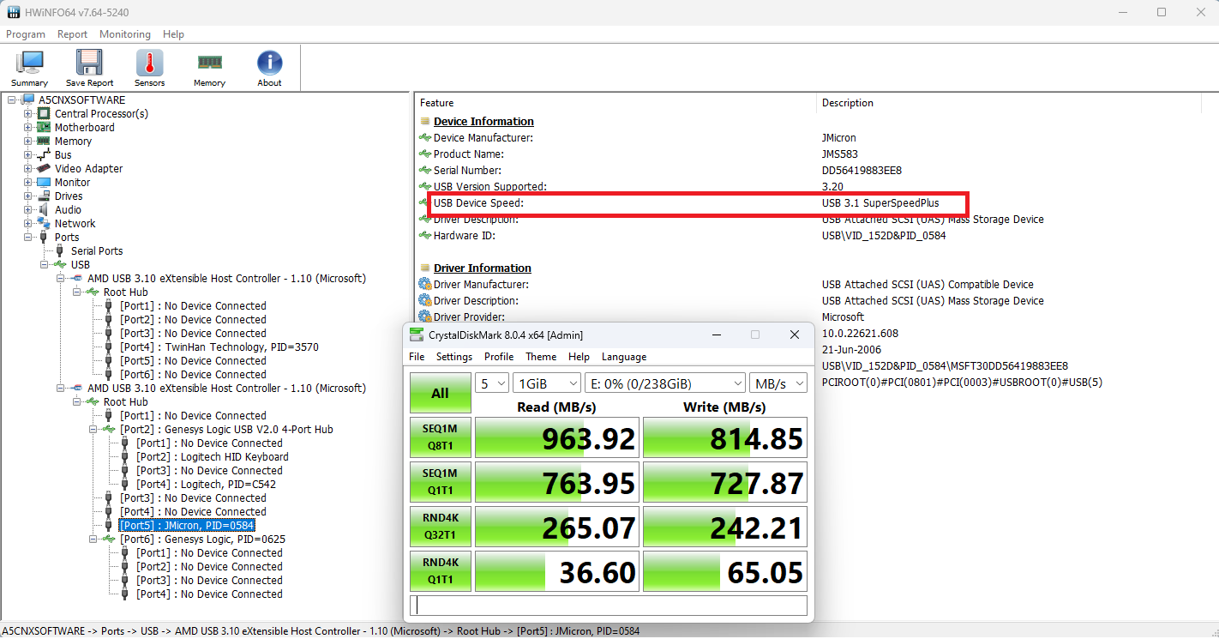Select Port5 JMicron PID=0584 tree item
This screenshot has height=639, width=1219.
[x=187, y=526]
